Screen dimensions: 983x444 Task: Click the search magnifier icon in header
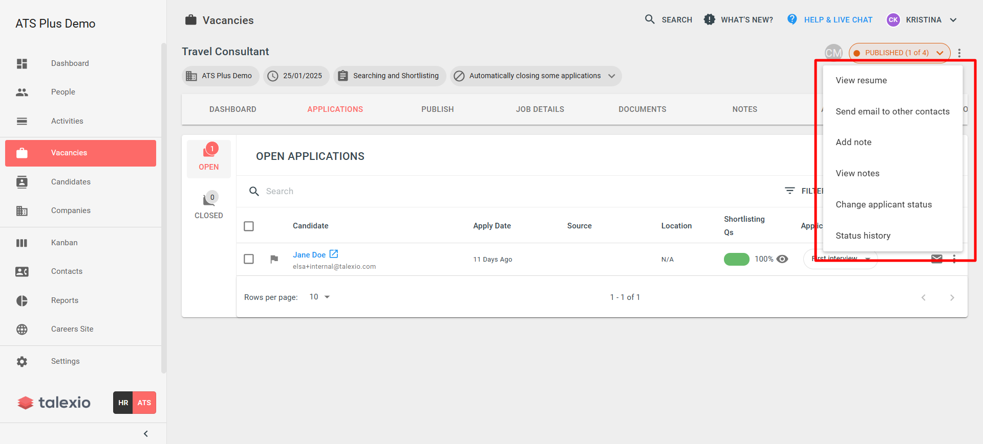coord(650,19)
